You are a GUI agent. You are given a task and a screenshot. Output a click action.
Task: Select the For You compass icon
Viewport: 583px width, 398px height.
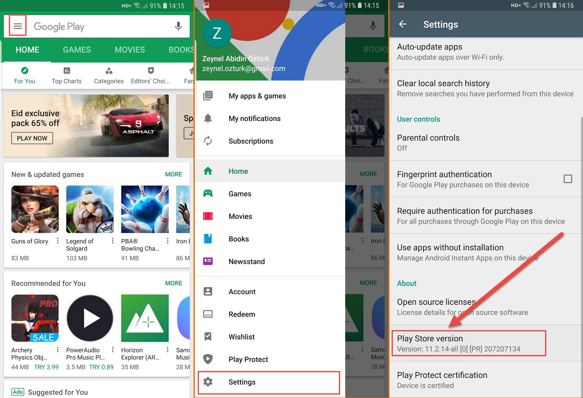pyautogui.click(x=25, y=70)
